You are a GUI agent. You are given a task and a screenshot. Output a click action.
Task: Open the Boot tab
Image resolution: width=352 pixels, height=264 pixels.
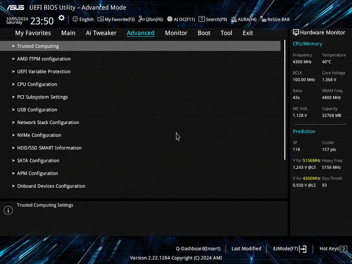coord(204,33)
